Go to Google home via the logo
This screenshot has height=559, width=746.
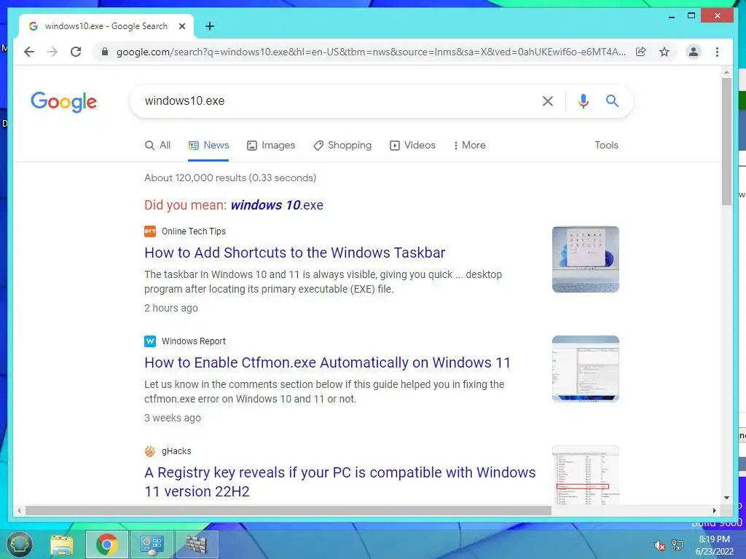64,102
